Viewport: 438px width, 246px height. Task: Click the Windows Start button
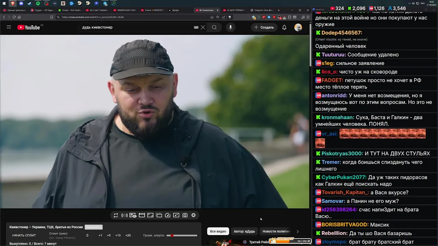click(4, 3)
